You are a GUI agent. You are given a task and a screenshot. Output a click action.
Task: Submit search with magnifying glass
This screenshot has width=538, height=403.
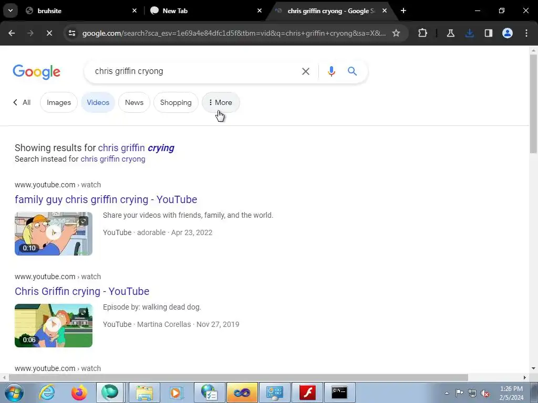[x=353, y=71]
